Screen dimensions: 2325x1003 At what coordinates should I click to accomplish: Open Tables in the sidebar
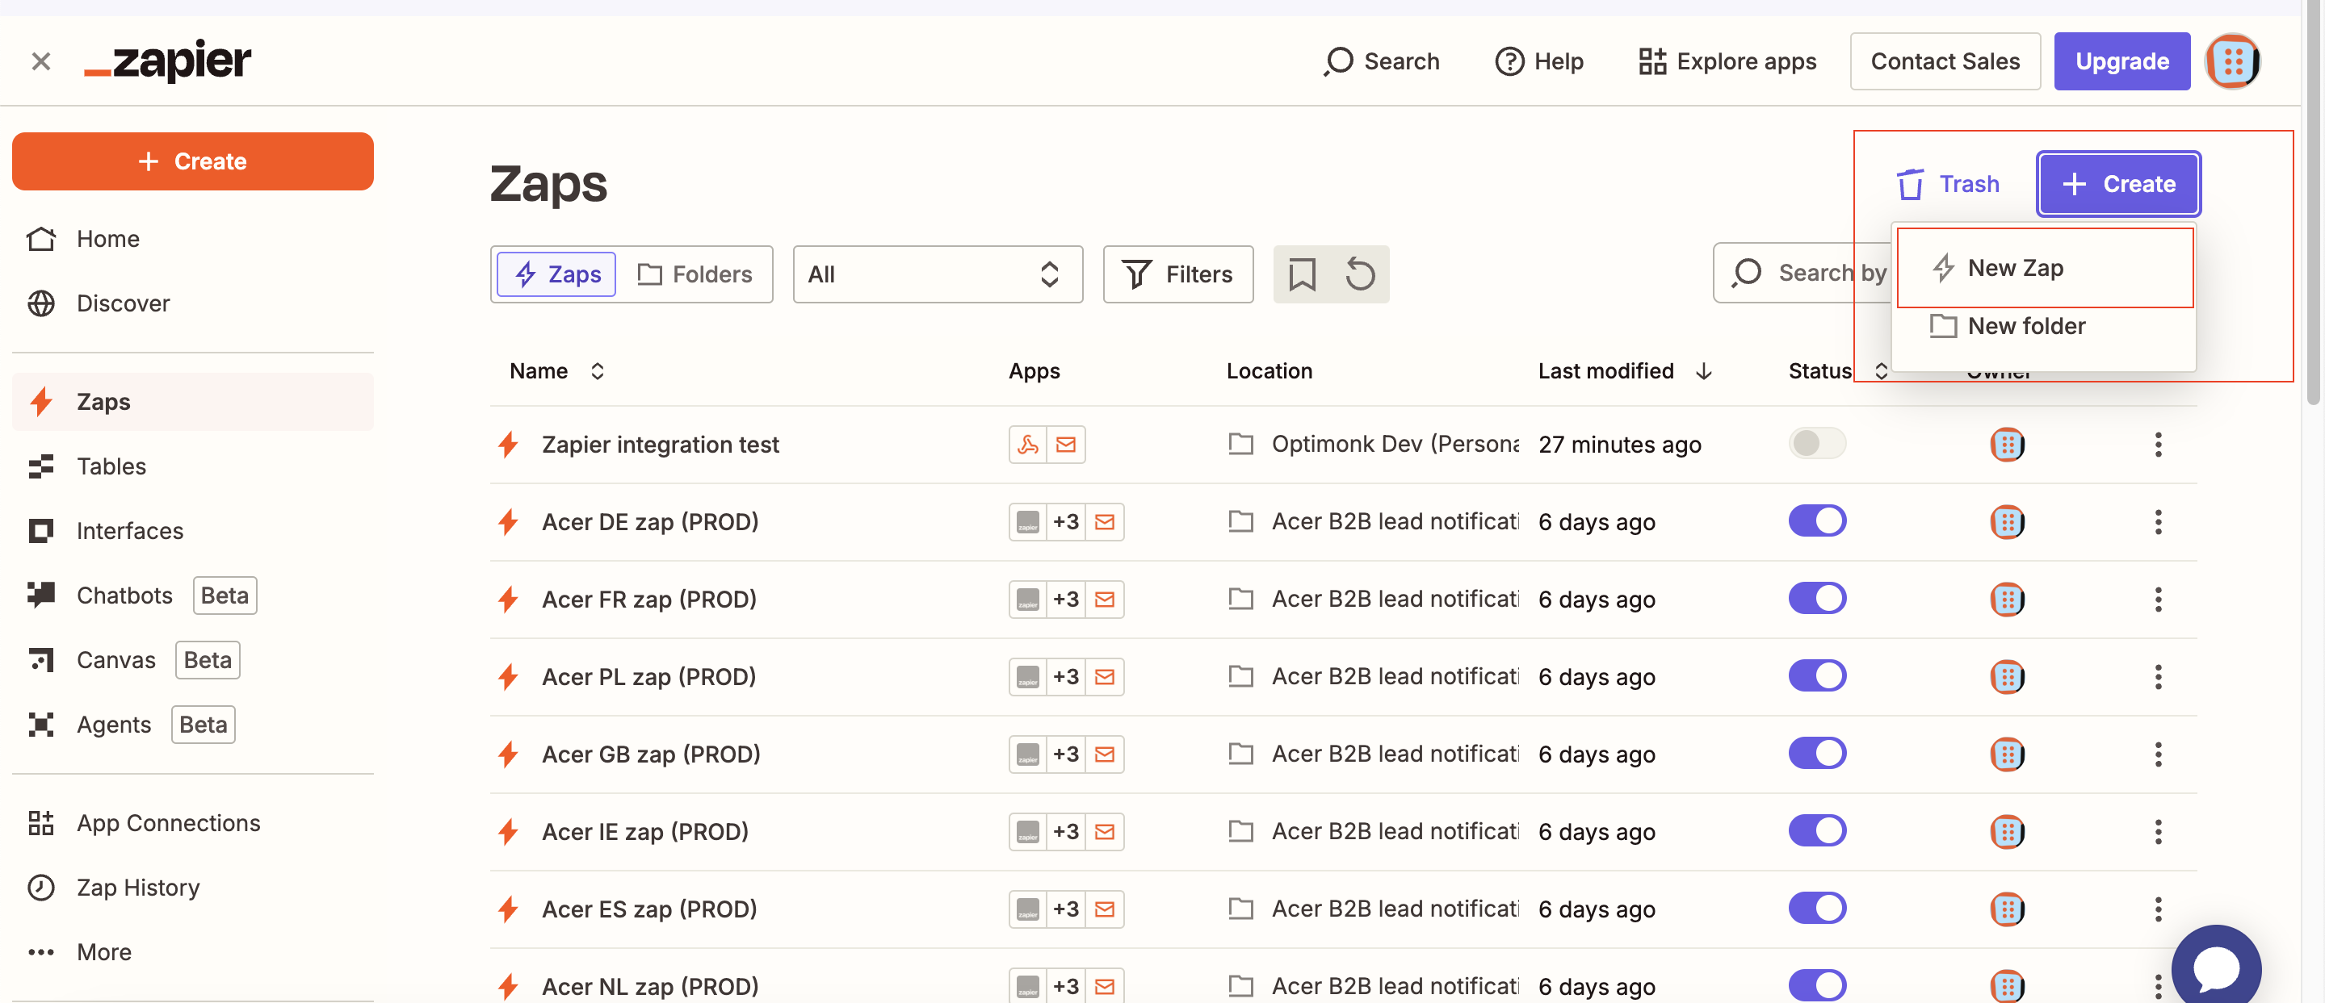click(x=192, y=466)
